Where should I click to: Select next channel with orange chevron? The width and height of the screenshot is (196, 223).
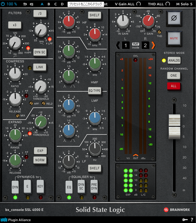(x=153, y=45)
